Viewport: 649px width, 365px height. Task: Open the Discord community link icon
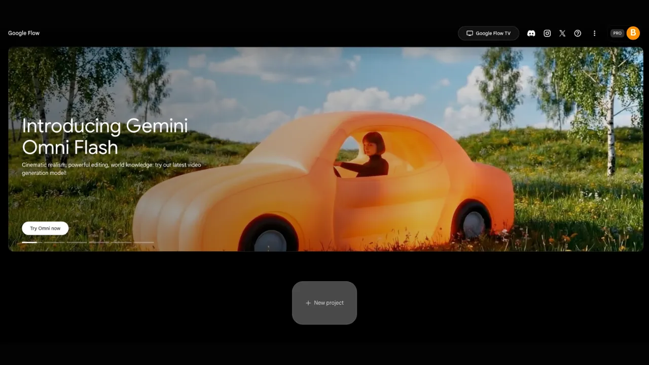click(x=531, y=33)
